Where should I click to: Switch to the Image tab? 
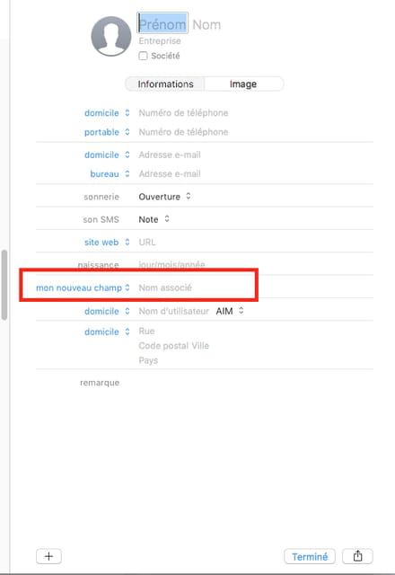[x=243, y=84]
